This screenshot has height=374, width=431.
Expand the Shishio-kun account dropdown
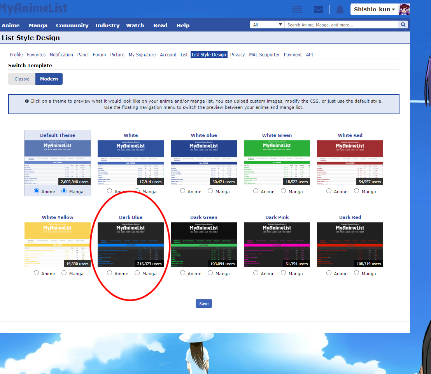pyautogui.click(x=374, y=9)
